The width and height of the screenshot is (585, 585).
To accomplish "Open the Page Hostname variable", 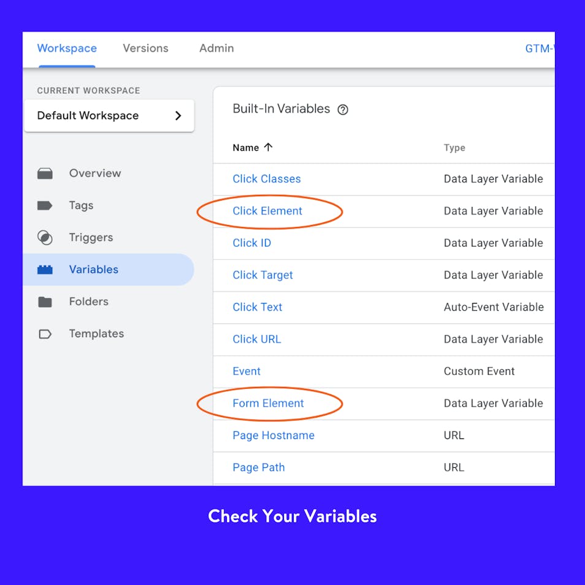I will pyautogui.click(x=273, y=435).
